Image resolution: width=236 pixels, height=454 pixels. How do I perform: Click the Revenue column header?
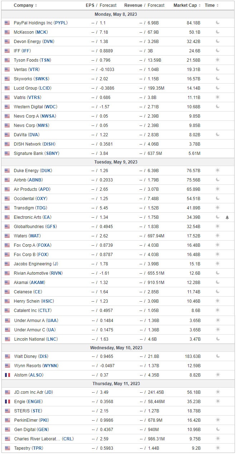coord(133,5)
